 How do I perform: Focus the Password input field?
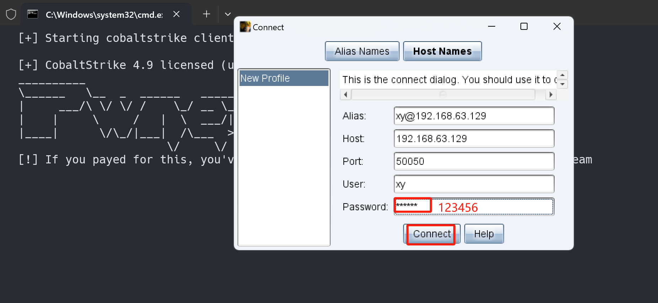(x=474, y=207)
